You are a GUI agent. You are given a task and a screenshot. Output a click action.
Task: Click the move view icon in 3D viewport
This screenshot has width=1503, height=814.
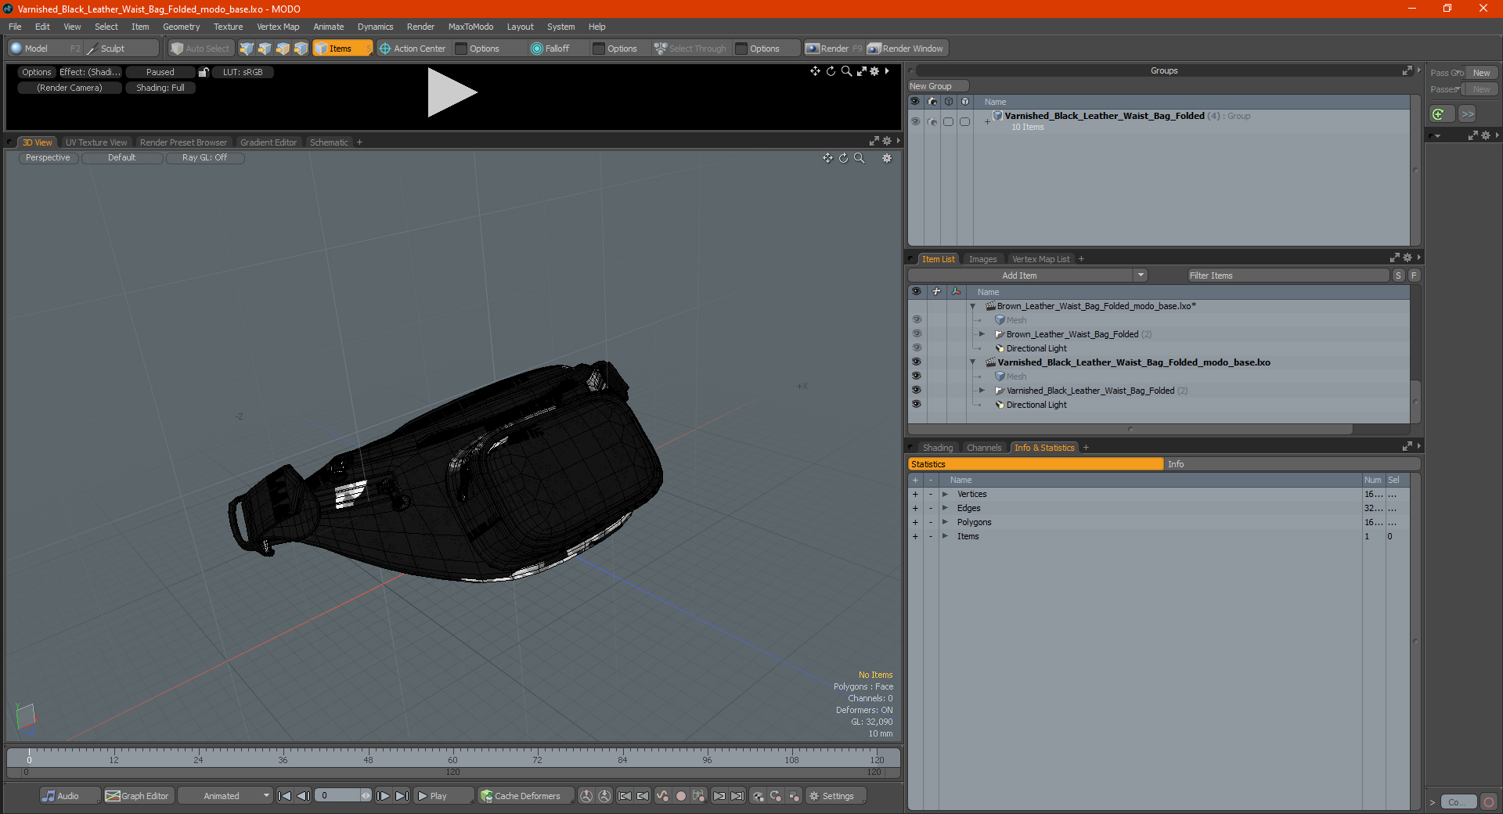(x=827, y=158)
